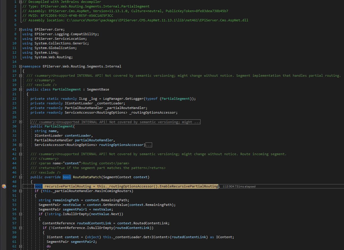This screenshot has width=344, height=250.
Task: Click the 'partialRouteHandler' parameter on line 33
Action: coord(94,140)
